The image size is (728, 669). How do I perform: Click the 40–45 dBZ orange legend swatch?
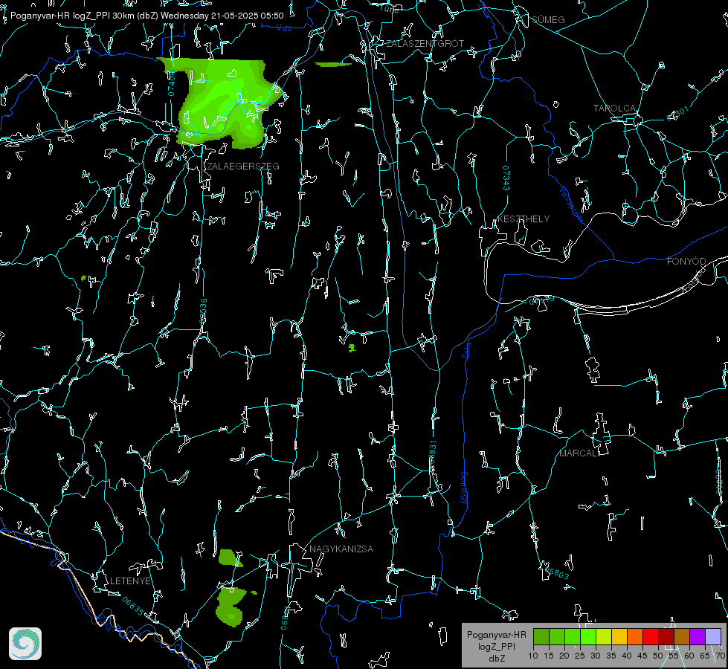[x=635, y=636]
